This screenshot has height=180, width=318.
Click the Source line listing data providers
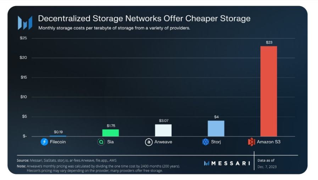(x=67, y=160)
